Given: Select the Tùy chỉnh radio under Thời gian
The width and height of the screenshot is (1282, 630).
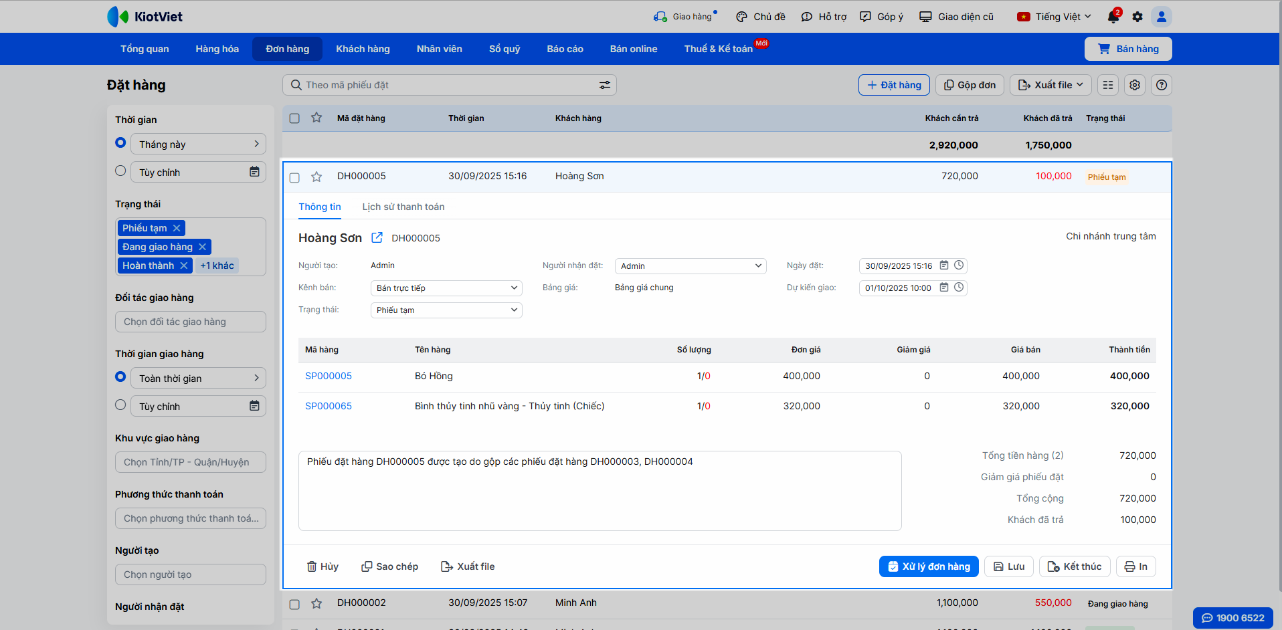Looking at the screenshot, I should point(120,171).
